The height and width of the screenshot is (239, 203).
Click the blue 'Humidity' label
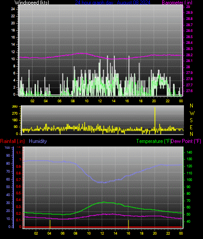pos(38,141)
